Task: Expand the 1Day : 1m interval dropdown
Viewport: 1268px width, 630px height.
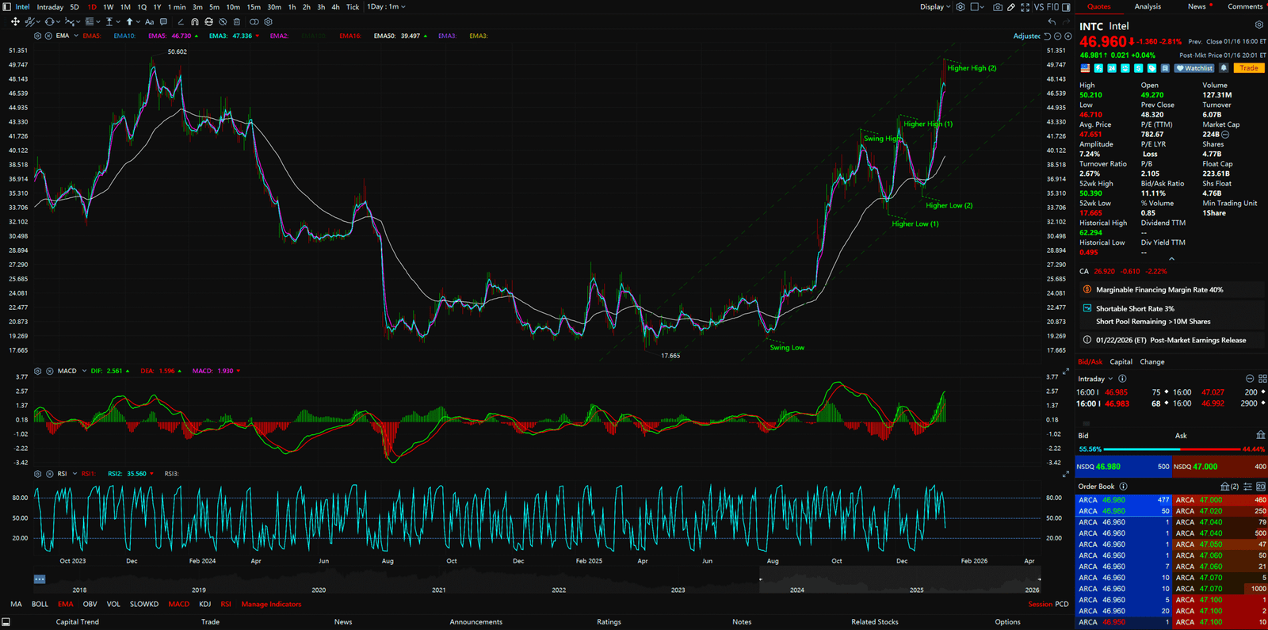Action: point(386,7)
